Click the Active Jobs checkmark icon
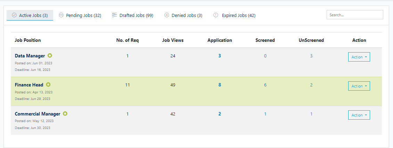The image size is (393, 148). 14,15
